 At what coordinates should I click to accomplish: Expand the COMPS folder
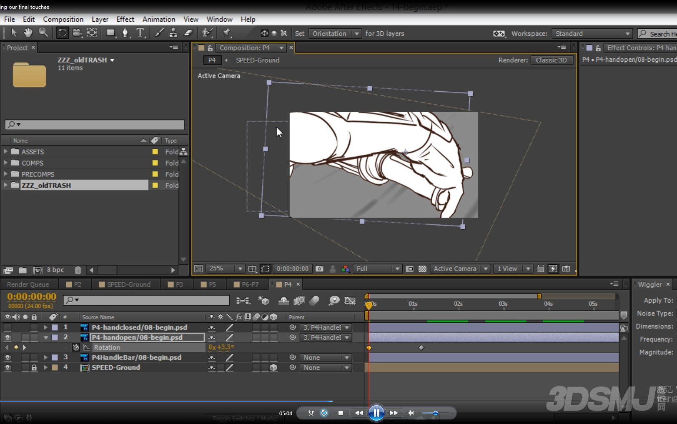pos(5,163)
